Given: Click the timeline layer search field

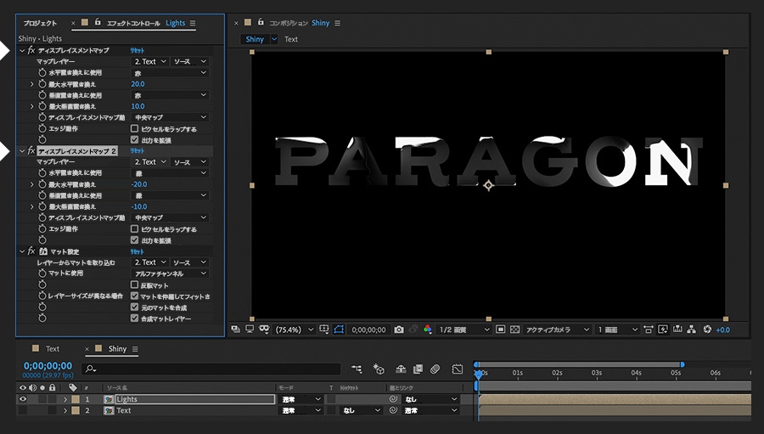Looking at the screenshot, I should coord(211,369).
